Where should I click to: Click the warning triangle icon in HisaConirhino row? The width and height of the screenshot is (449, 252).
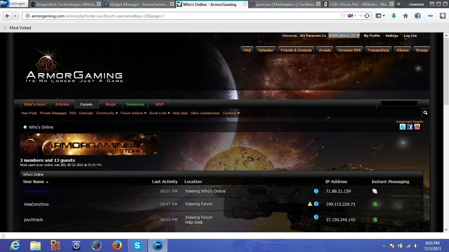[x=310, y=204]
